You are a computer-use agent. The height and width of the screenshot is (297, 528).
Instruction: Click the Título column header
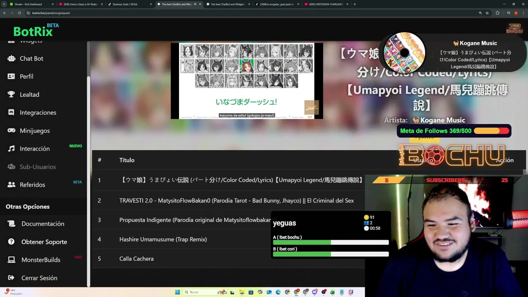click(127, 160)
